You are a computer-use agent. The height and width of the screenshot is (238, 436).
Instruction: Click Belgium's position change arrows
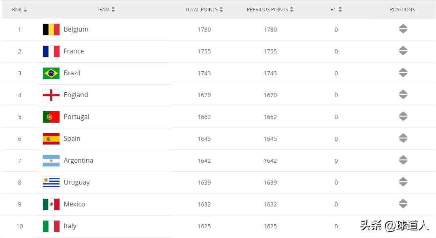(x=403, y=29)
